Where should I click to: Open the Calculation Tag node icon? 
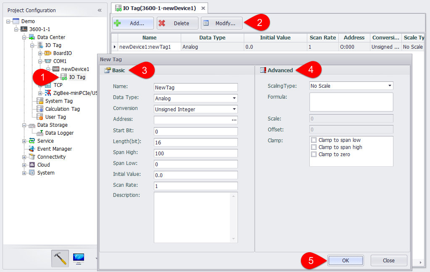(40, 109)
